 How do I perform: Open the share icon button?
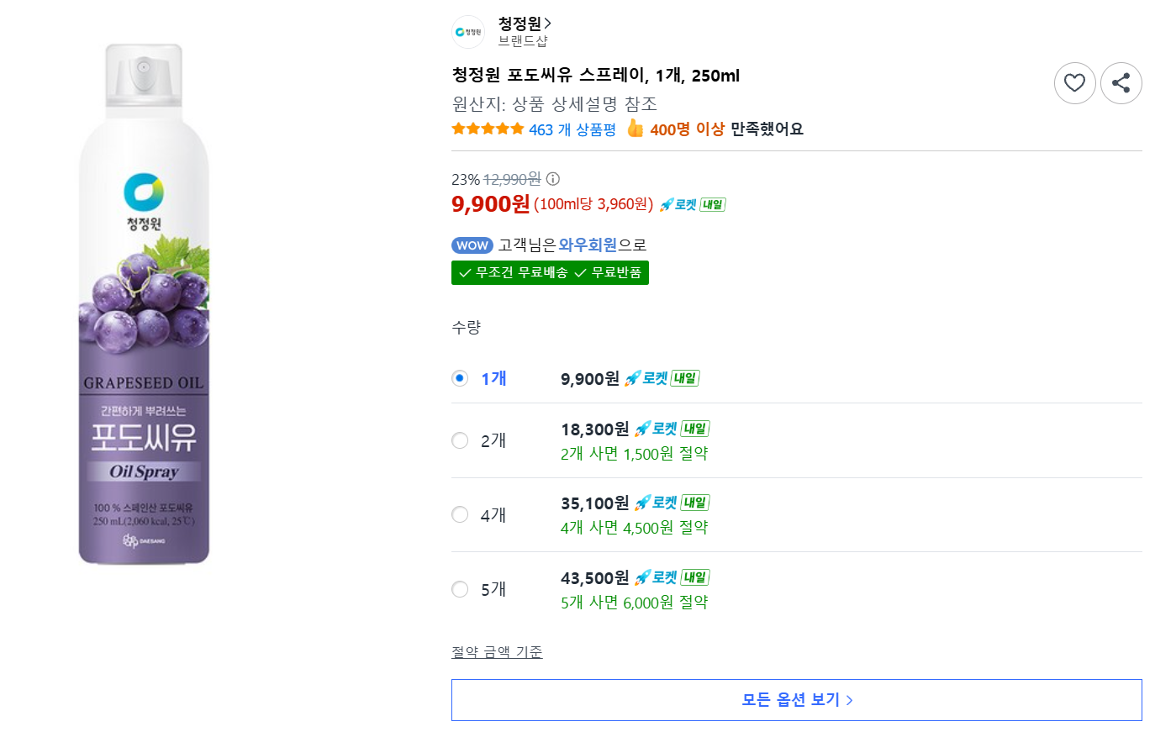pyautogui.click(x=1121, y=83)
